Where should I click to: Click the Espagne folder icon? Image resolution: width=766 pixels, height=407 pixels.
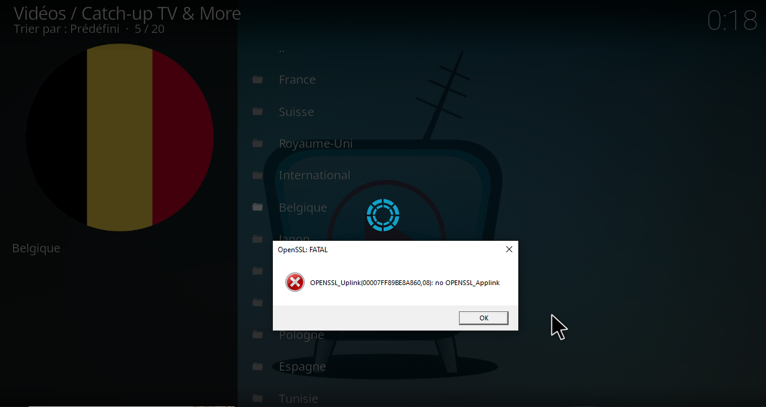tap(257, 366)
